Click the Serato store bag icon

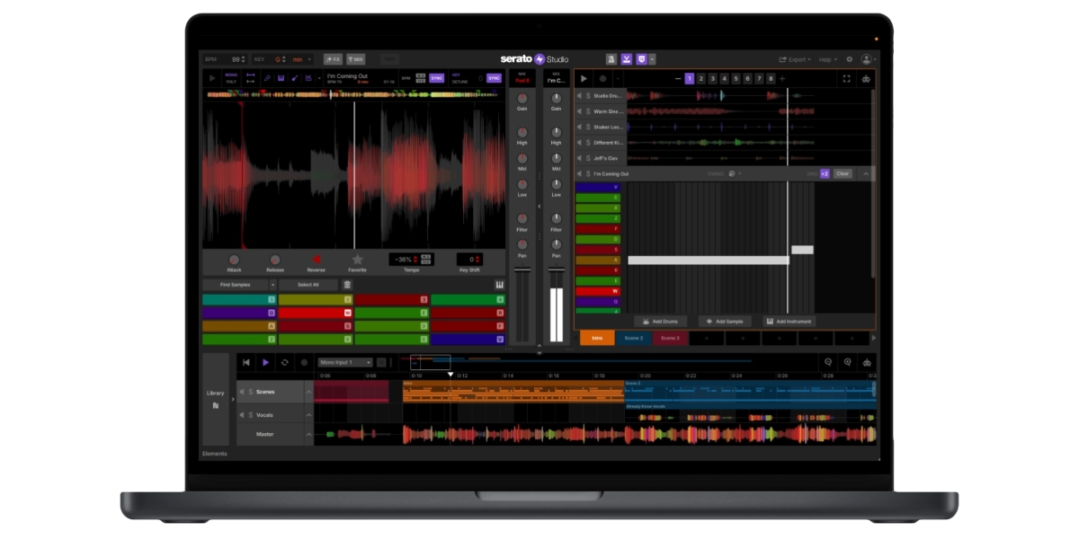tap(611, 59)
